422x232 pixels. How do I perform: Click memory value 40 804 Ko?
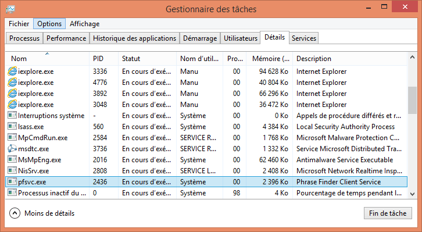point(274,83)
